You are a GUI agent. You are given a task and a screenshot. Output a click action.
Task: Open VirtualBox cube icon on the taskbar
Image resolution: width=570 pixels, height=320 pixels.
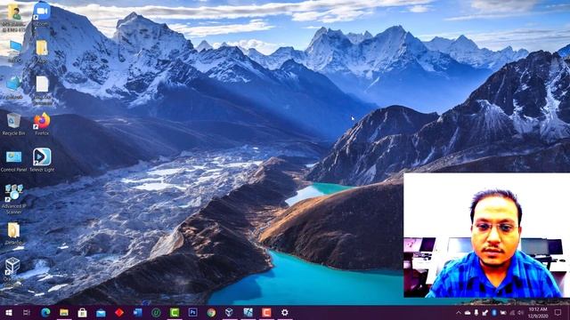[x=230, y=312]
